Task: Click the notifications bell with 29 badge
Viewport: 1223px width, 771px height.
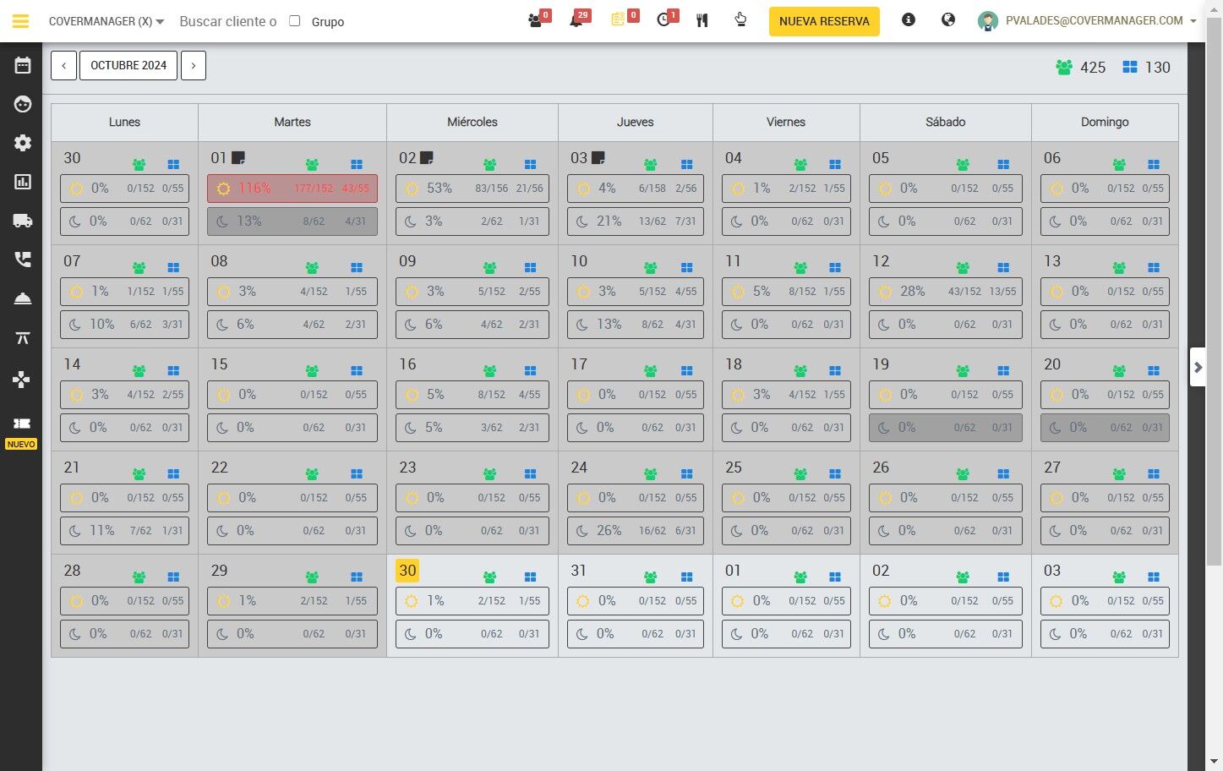Action: [x=578, y=19]
